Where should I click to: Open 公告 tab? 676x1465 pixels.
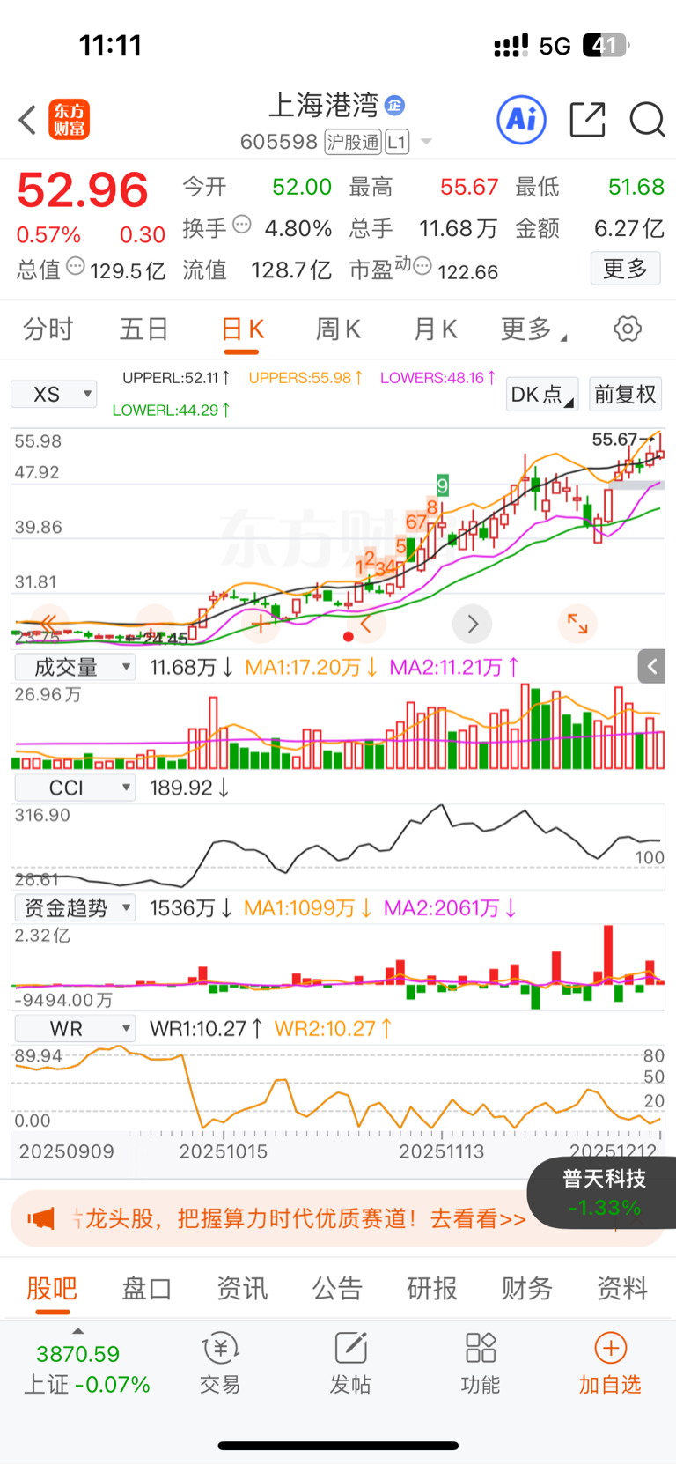(337, 1289)
